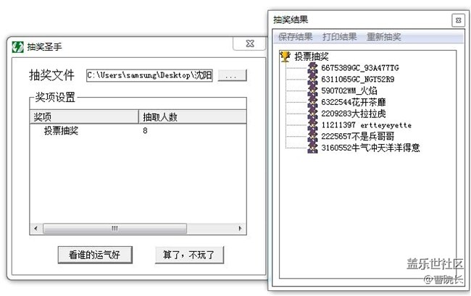Click the browse "..." button for lottery file
This screenshot has height=296, width=471.
(x=233, y=75)
